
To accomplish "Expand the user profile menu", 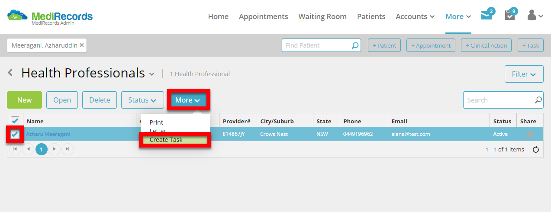I will (x=535, y=16).
